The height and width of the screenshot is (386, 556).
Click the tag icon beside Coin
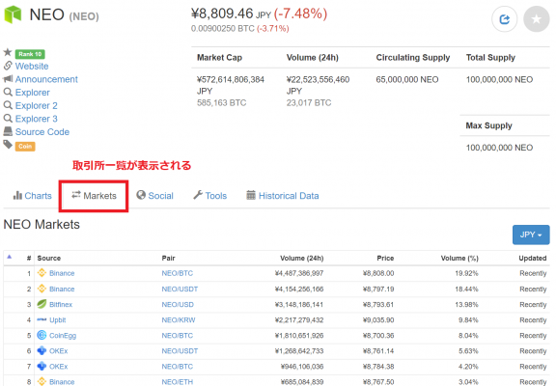click(8, 144)
